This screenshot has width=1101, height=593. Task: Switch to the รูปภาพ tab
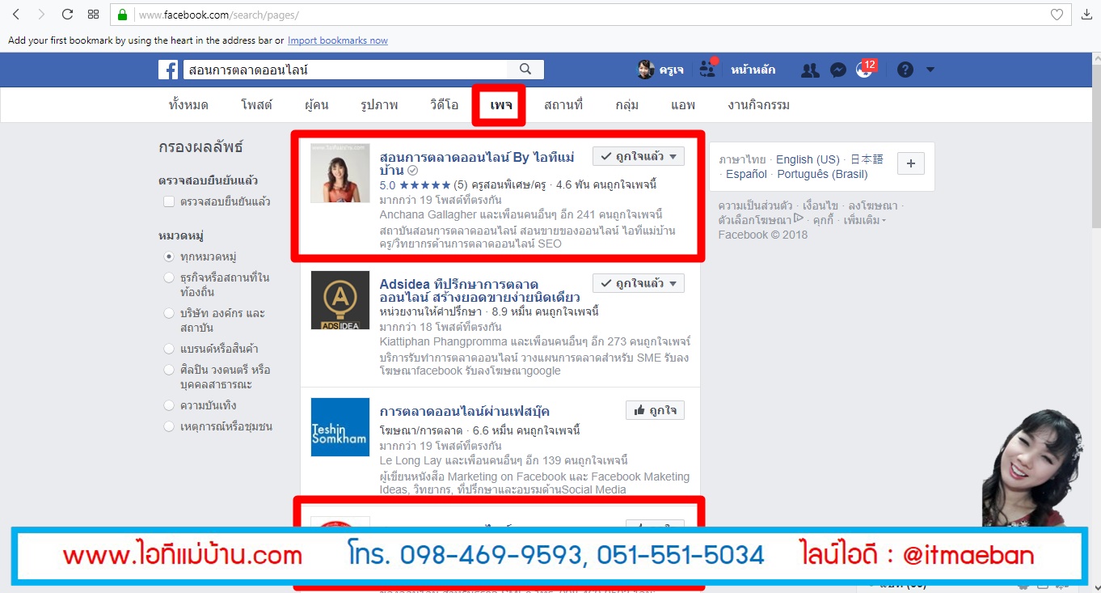click(x=380, y=105)
